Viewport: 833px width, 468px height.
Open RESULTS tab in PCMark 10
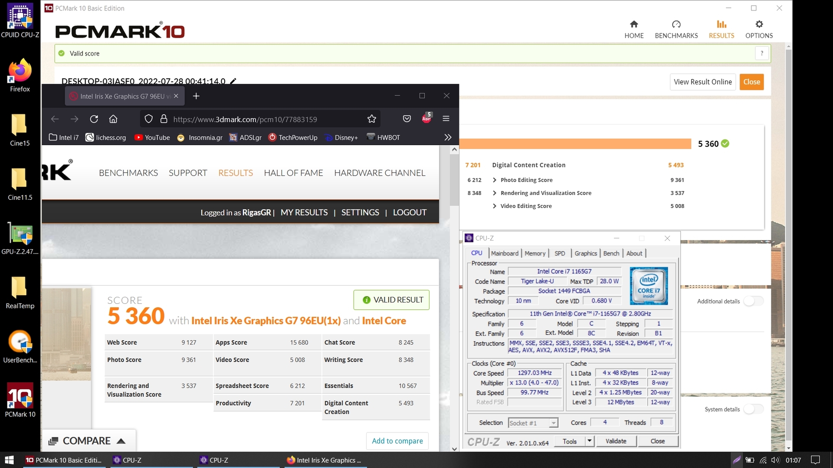coord(721,29)
